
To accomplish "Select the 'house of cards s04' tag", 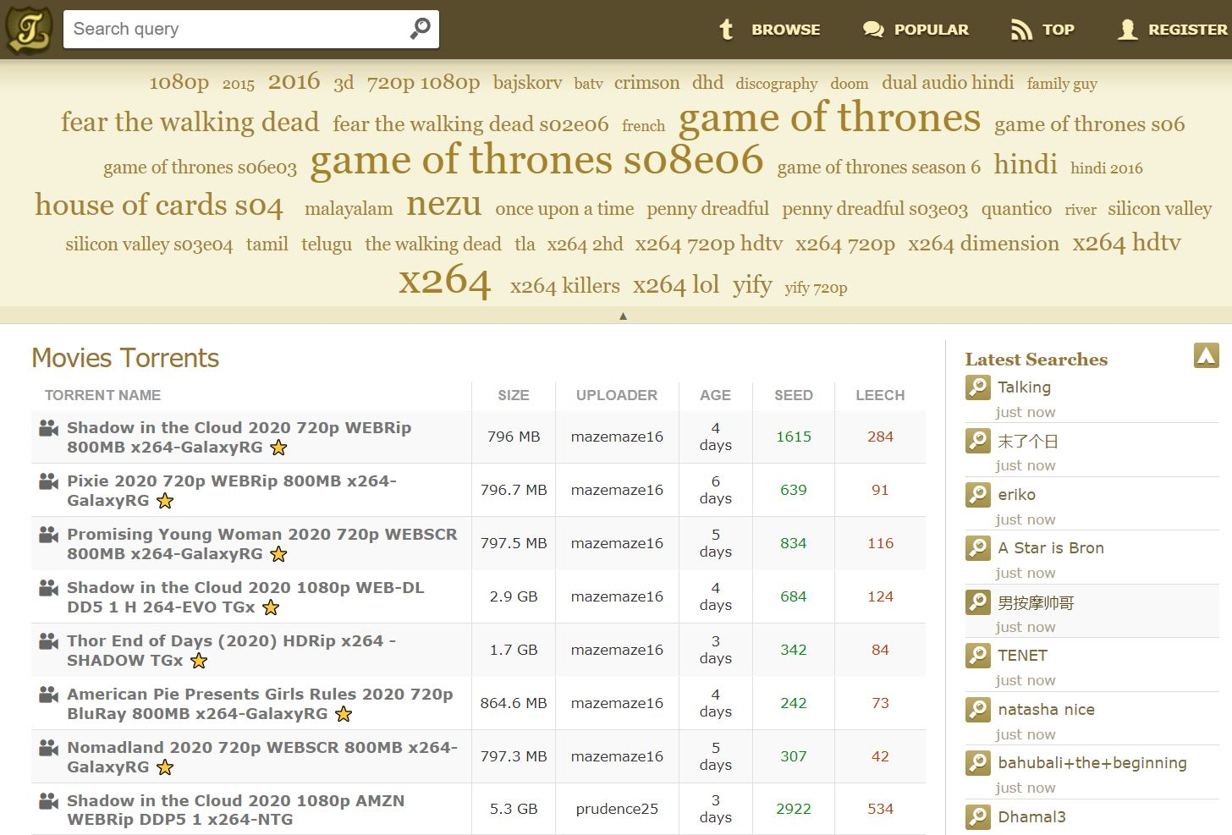I will (x=159, y=206).
